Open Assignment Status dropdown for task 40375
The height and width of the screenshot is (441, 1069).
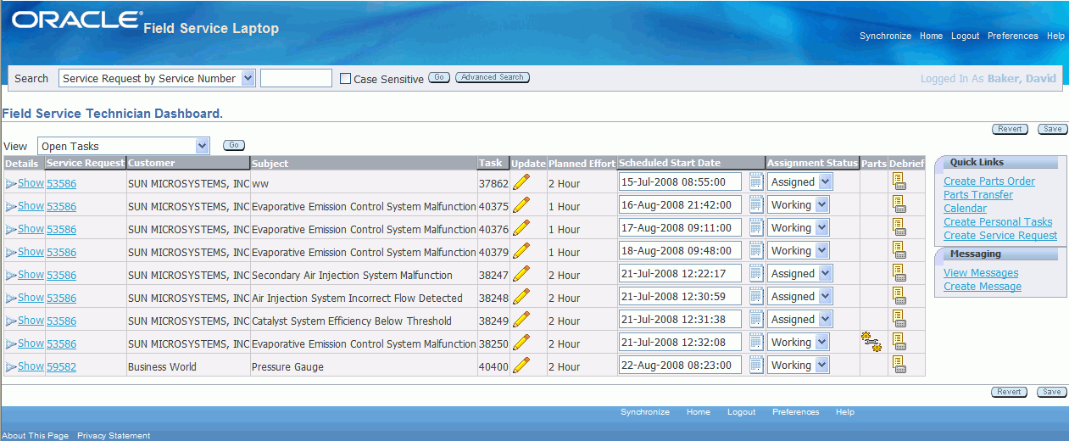pos(798,204)
